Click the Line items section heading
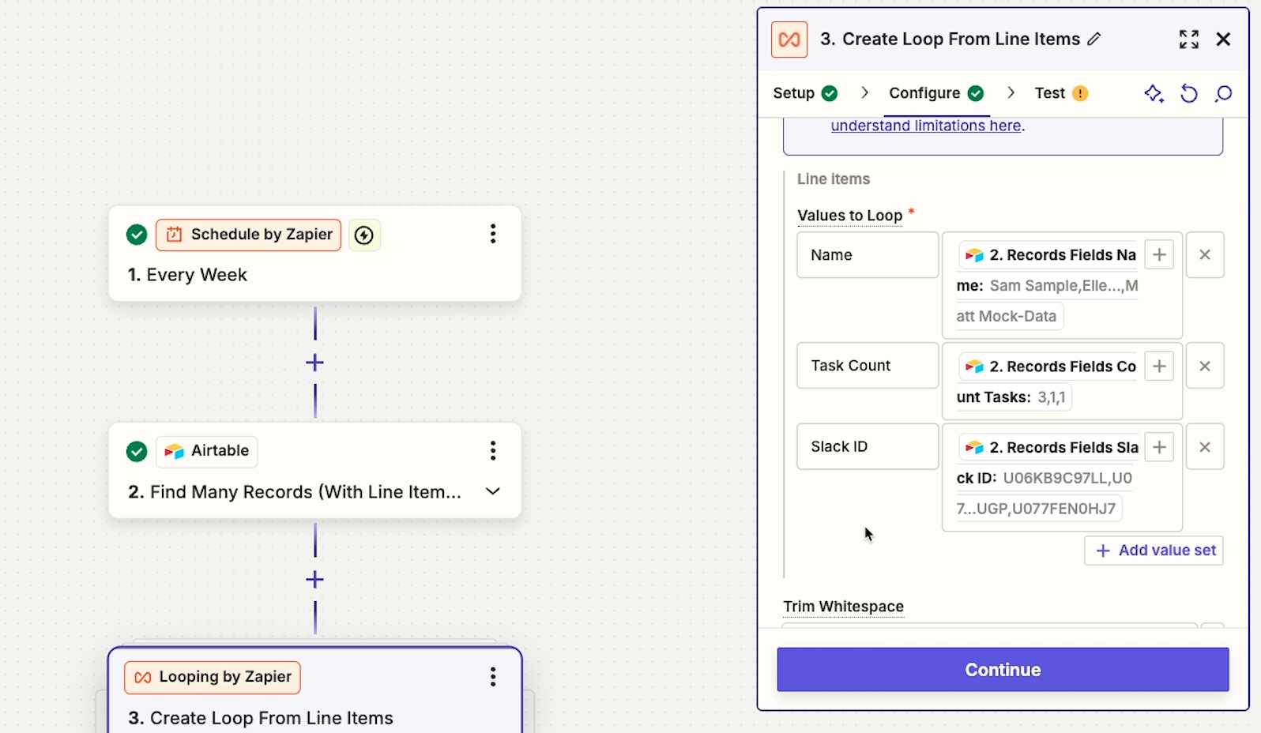Viewport: 1261px width, 733px height. pyautogui.click(x=834, y=179)
